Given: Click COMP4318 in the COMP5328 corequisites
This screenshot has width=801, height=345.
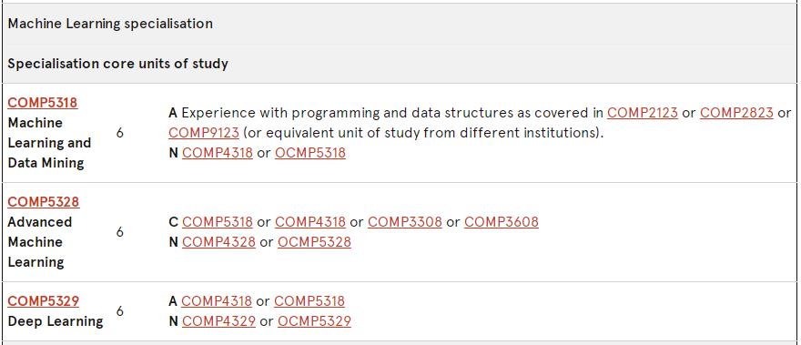Looking at the screenshot, I should (310, 222).
